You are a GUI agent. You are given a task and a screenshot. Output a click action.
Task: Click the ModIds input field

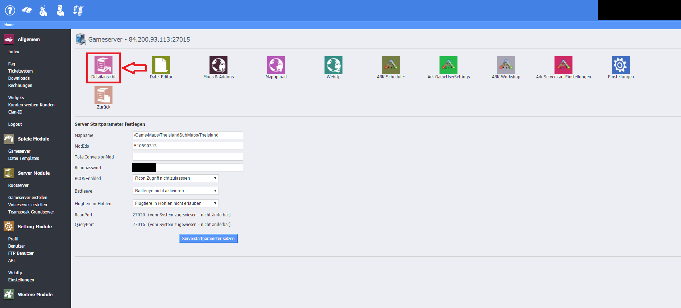pos(188,146)
